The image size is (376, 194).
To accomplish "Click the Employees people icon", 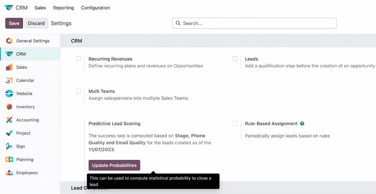I will pyautogui.click(x=9, y=173).
